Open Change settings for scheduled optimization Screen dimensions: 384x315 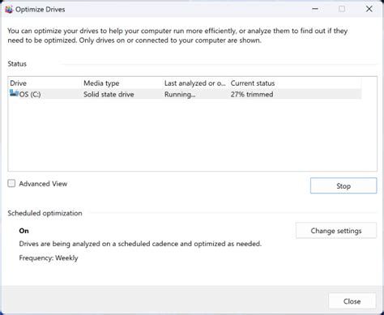(336, 231)
